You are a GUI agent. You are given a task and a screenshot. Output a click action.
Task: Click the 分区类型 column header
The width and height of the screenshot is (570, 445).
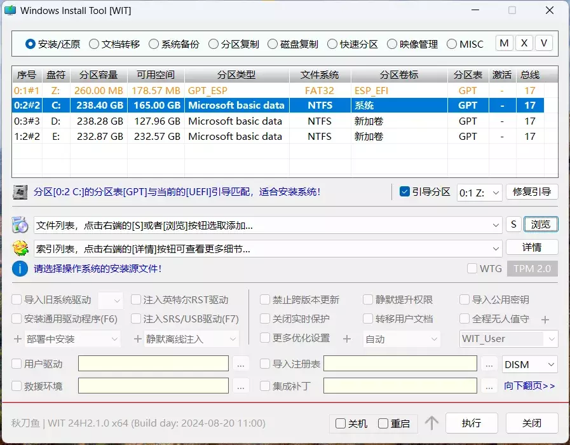(236, 74)
